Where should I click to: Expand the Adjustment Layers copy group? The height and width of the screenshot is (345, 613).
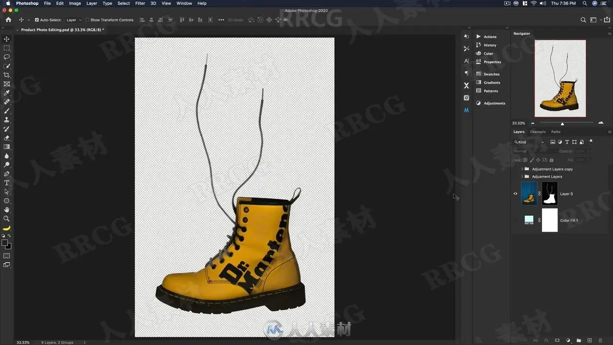click(x=522, y=169)
